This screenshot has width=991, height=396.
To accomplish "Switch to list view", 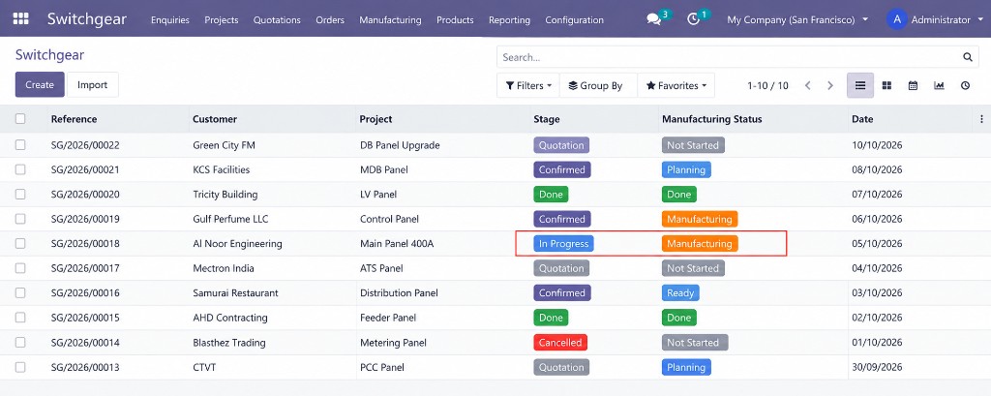I will coord(860,85).
